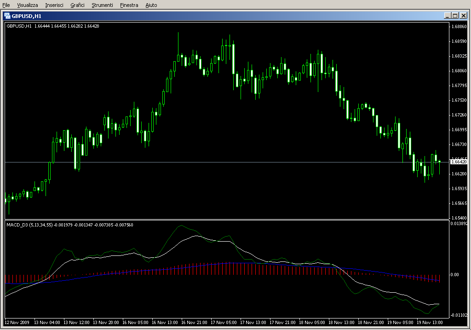The width and height of the screenshot is (471, 330).
Task: Click the current price label 1.66420
Action: tap(459, 162)
